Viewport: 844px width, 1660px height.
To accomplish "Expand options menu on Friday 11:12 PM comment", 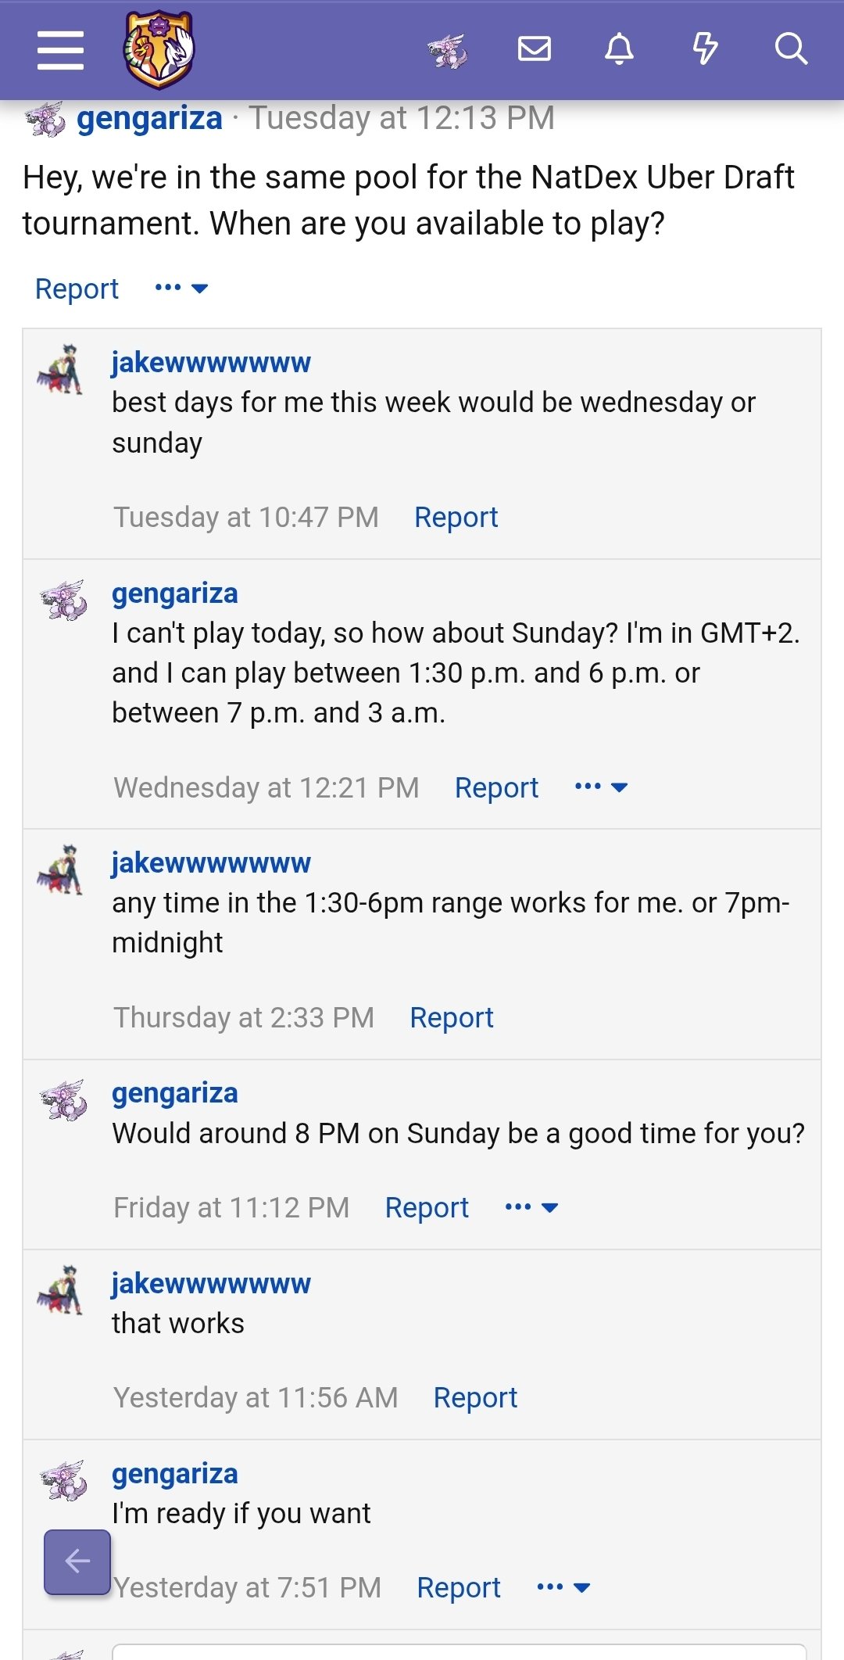I will tap(531, 1207).
